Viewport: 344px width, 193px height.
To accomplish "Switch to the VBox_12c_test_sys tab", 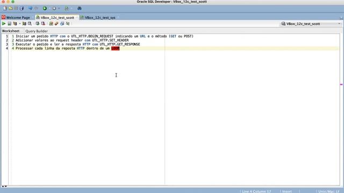I will point(100,18).
